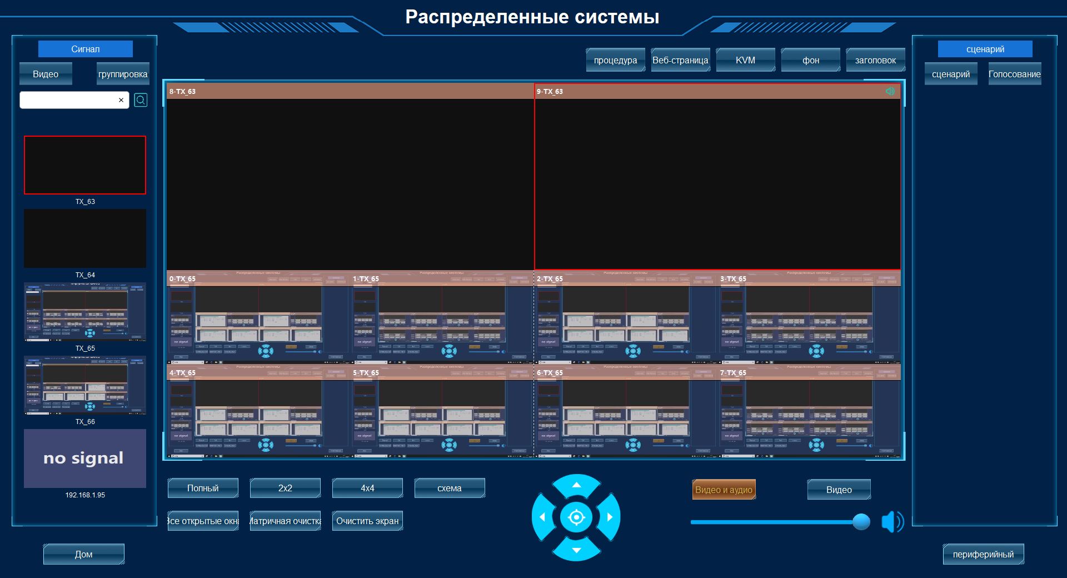Click the search magnifier icon in signal panel
Image resolution: width=1067 pixels, height=578 pixels.
click(x=141, y=100)
